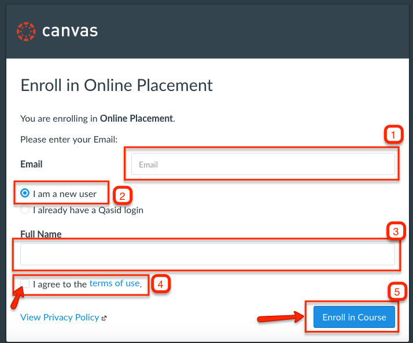Image resolution: width=413 pixels, height=343 pixels.
Task: Click into the Full Name text box
Action: [x=207, y=254]
